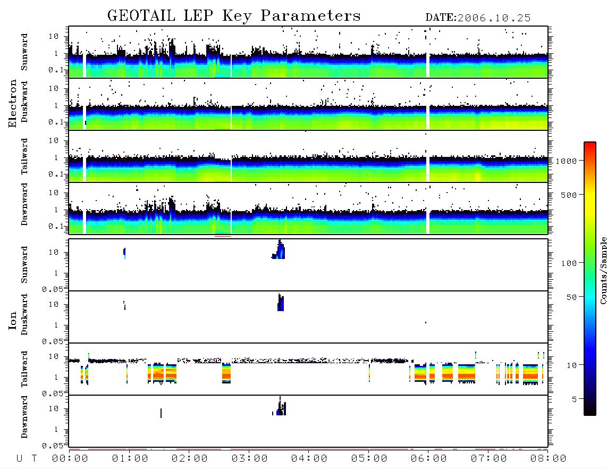This screenshot has height=468, width=607.
Task: Select the 06:00 time tick label
Action: [429, 459]
